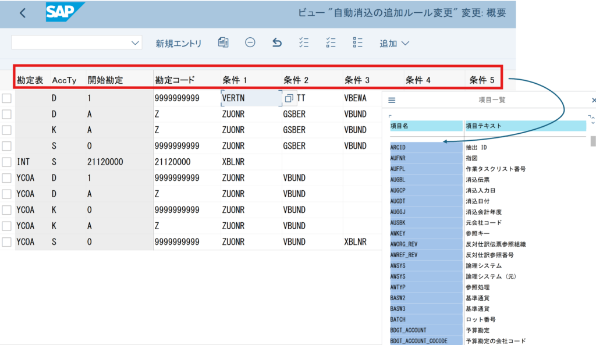This screenshot has height=345, width=596.
Task: Click the undo arrow icon
Action: pos(277,42)
